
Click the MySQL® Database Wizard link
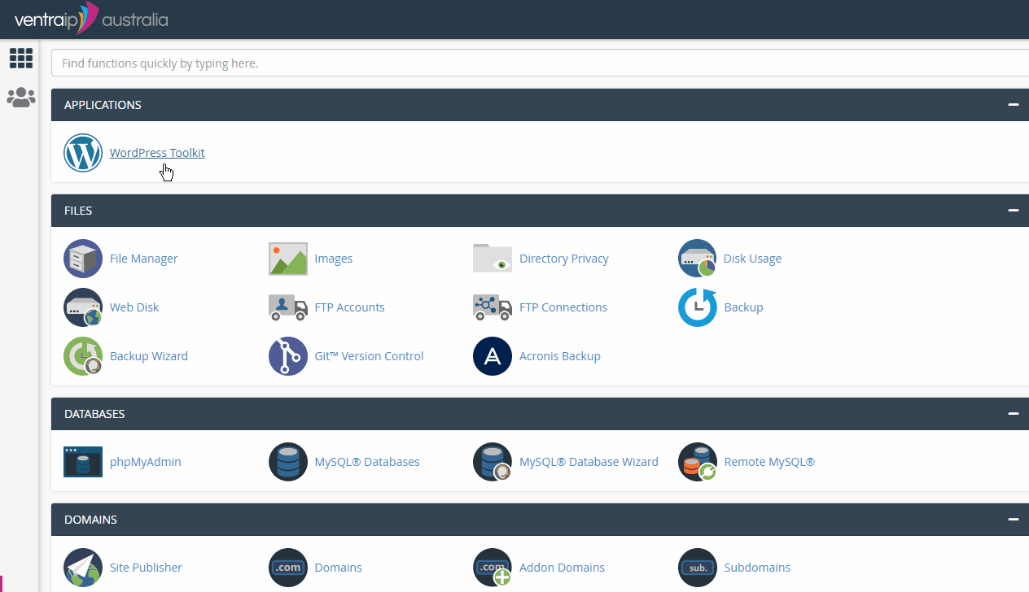point(589,462)
